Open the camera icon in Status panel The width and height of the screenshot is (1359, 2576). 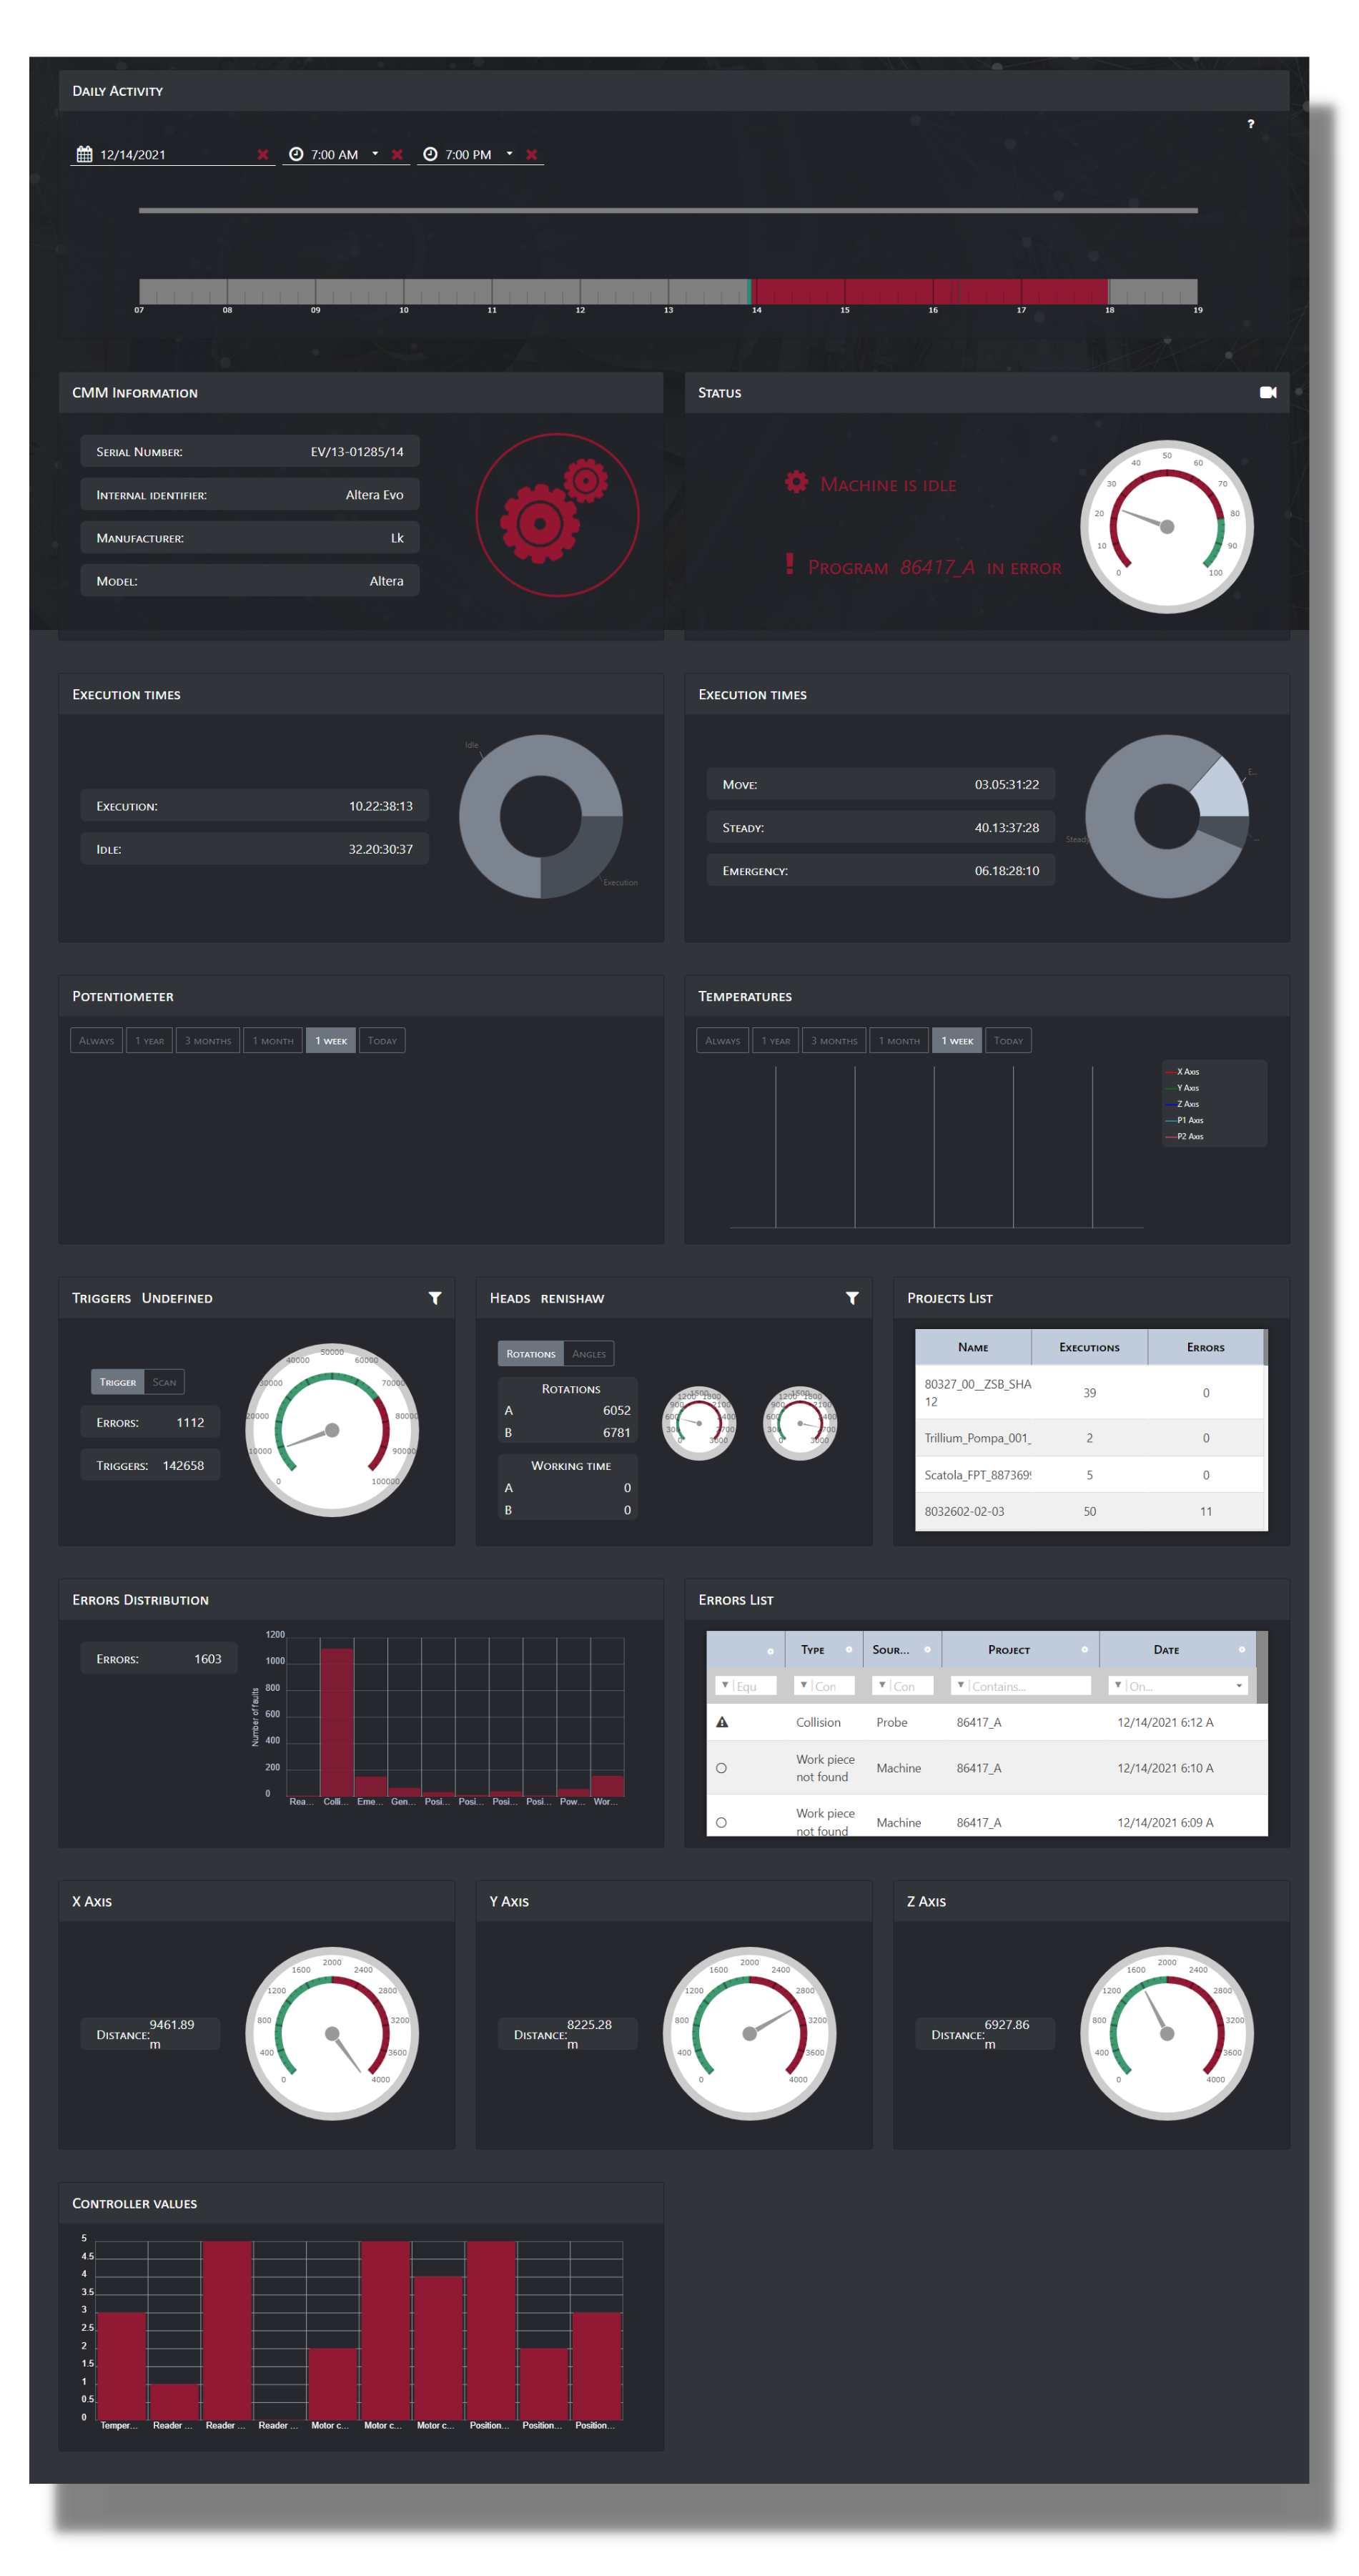[x=1268, y=392]
